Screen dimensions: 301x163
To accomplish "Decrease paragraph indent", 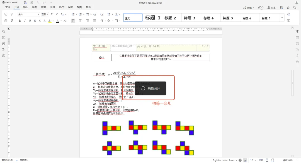I will coord(95,14).
